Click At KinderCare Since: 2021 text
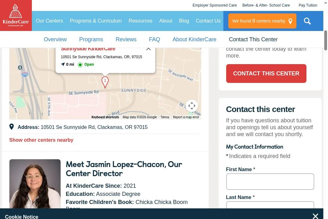Screen dimensions: 328x219 click(x=101, y=186)
